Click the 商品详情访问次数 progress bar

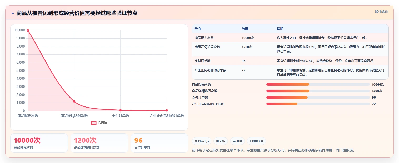[x=318, y=91]
